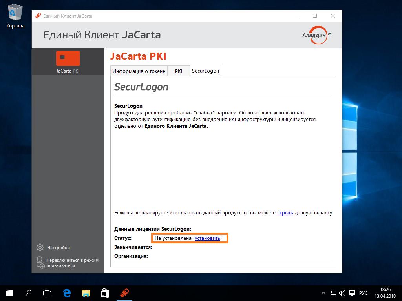Image resolution: width=402 pixels, height=301 pixels.
Task: Click JaCarta PKI label under token
Action: pyautogui.click(x=68, y=71)
